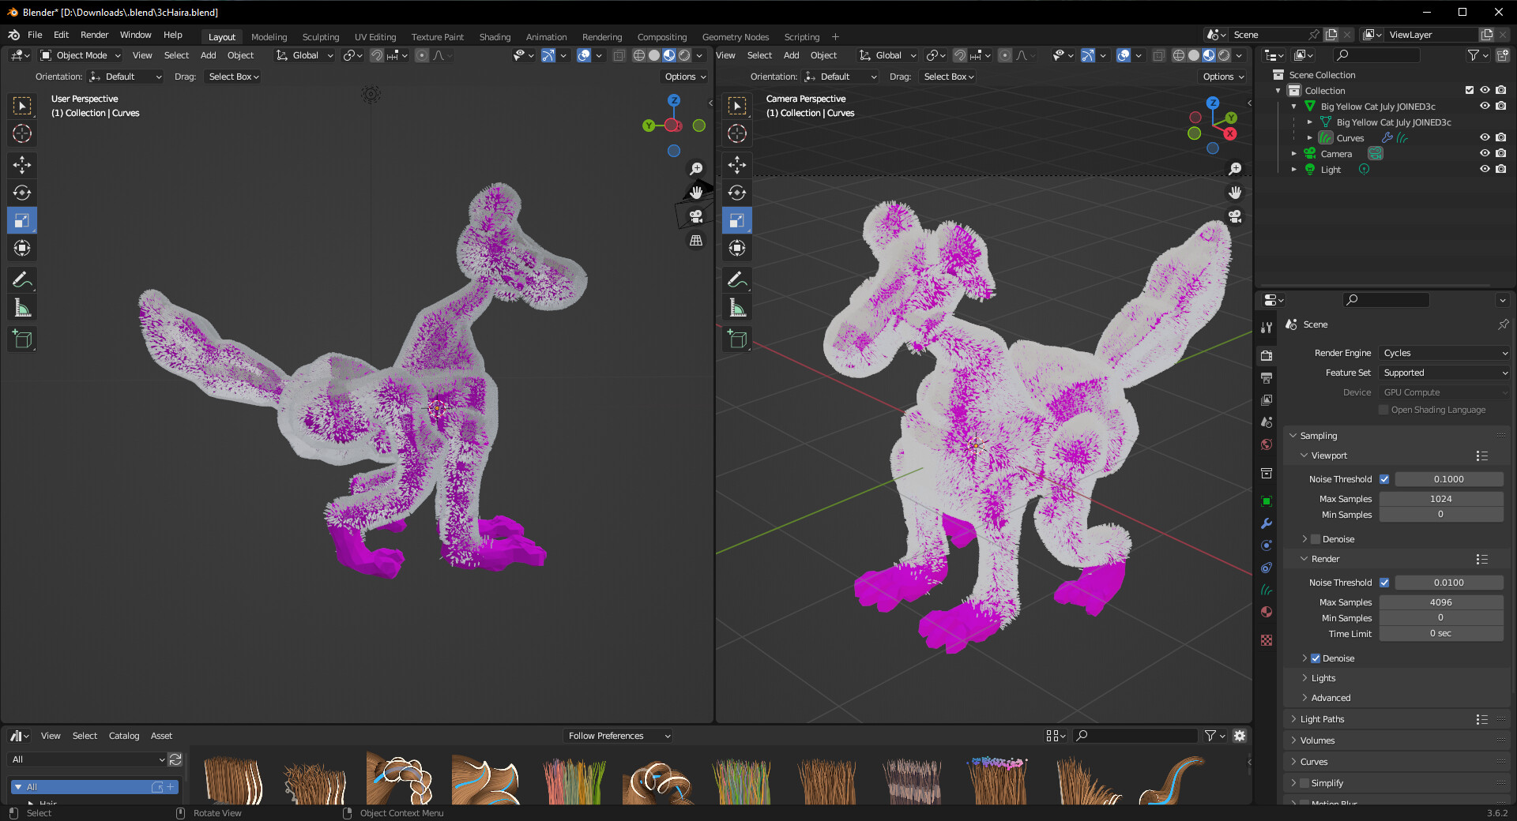Choose the Measure tool in left viewport
Image resolution: width=1517 pixels, height=821 pixels.
coord(22,308)
